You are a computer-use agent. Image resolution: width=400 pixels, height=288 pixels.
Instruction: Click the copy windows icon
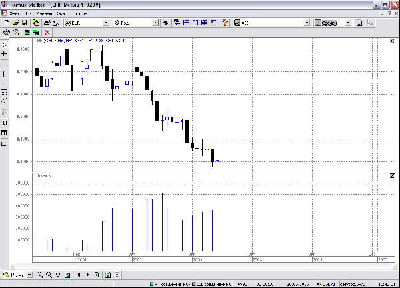click(36, 23)
